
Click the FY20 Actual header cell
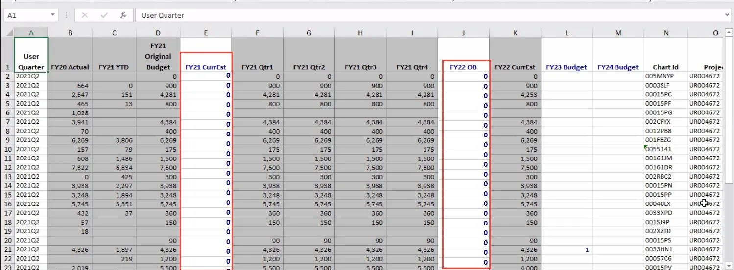70,55
